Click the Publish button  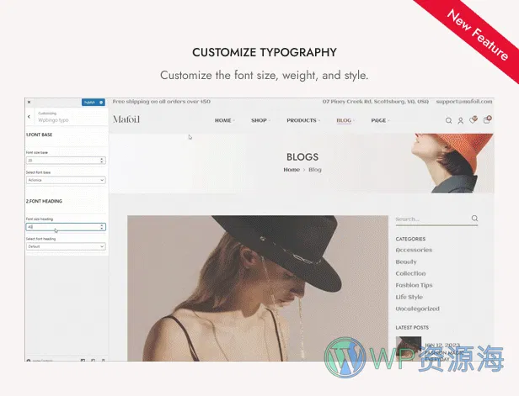pyautogui.click(x=89, y=102)
